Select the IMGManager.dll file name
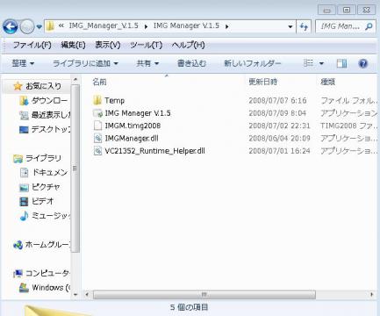This screenshot has width=380, height=316. 132,138
